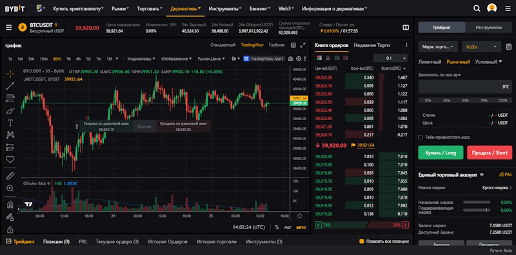Screen dimensions: 516x255
Task: Toggle the лог scale option
Action: pos(288,227)
